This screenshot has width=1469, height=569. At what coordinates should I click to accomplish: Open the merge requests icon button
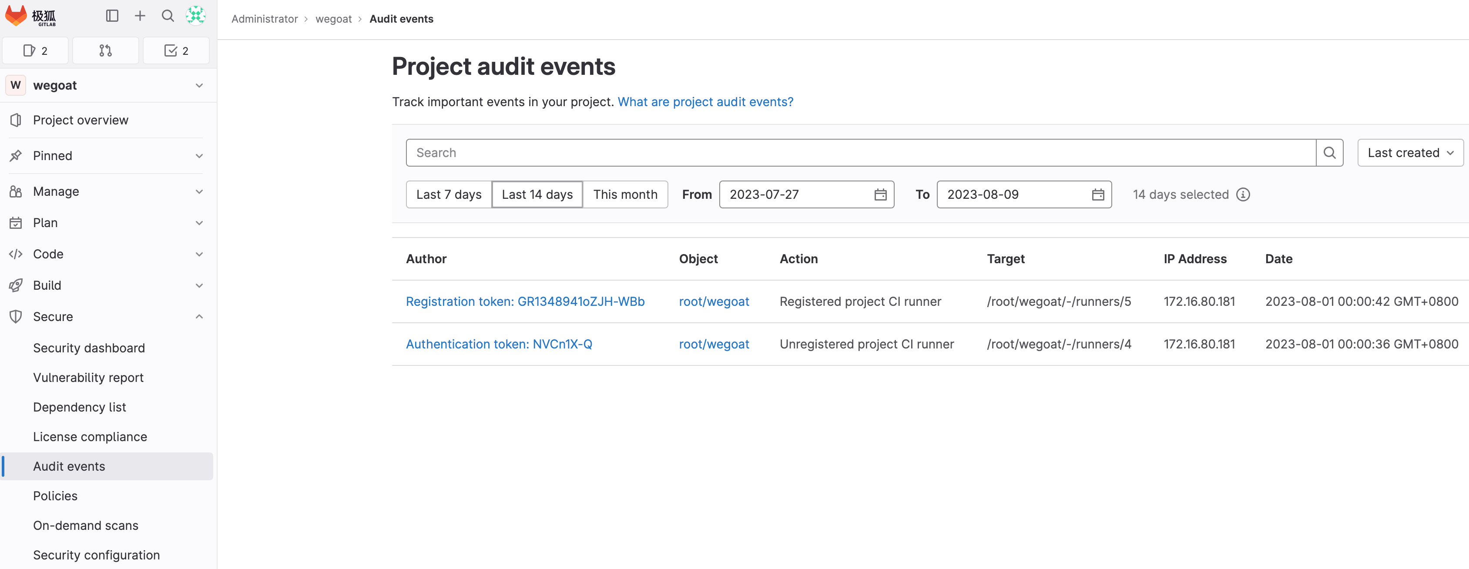(x=105, y=51)
